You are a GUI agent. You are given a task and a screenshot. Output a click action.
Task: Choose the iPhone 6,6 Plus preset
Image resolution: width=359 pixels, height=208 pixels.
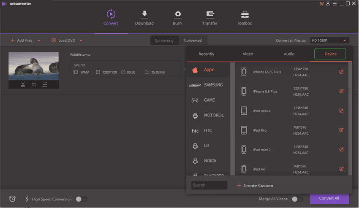[291, 91]
